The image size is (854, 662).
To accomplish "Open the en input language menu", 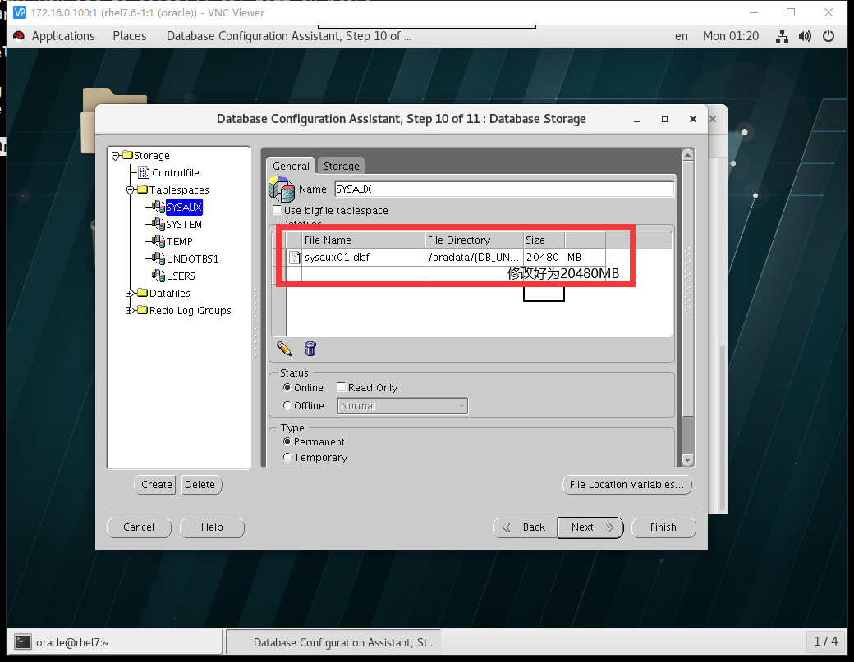I will [x=682, y=36].
